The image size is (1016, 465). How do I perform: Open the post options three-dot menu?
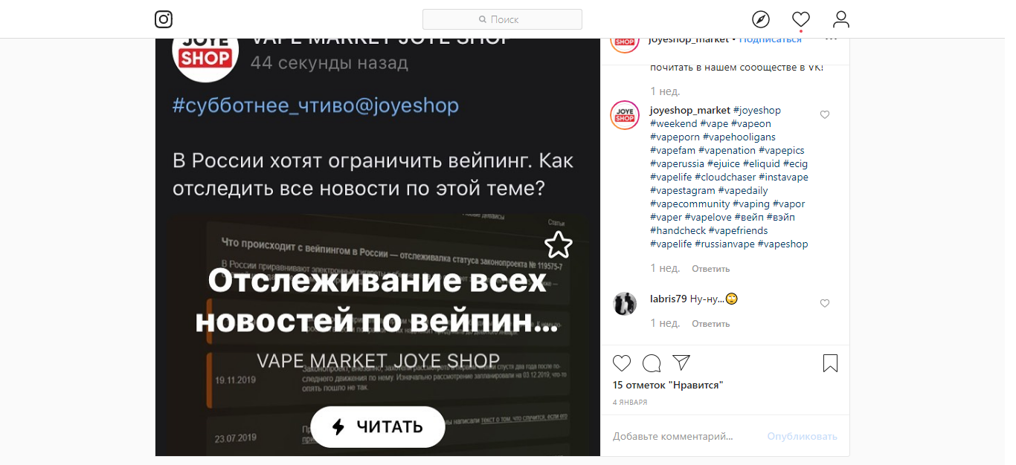[x=831, y=39]
